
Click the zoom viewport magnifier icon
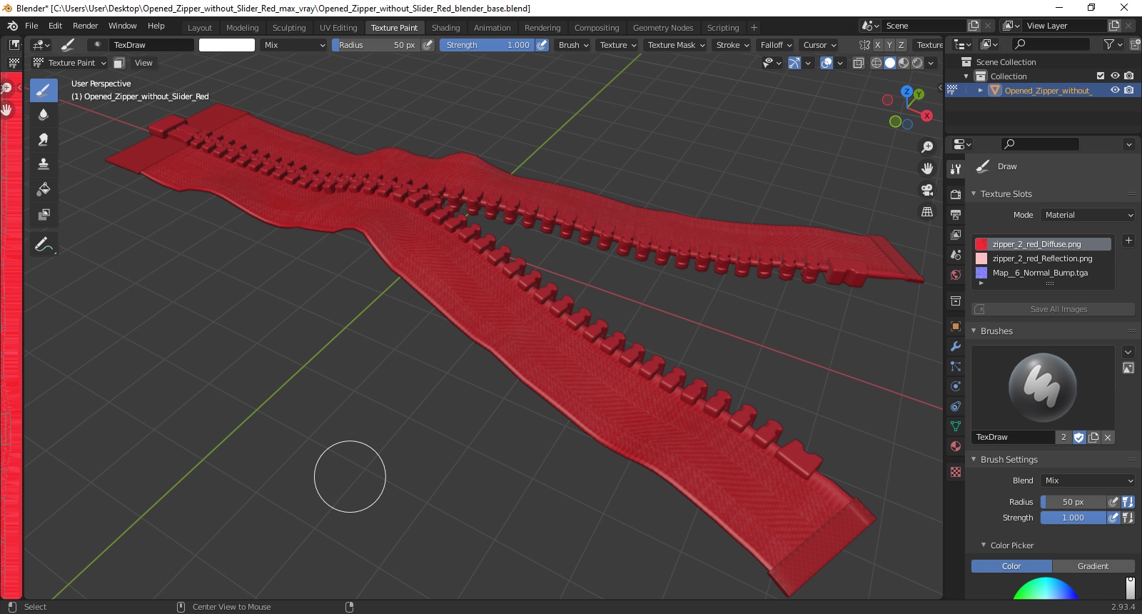(927, 147)
